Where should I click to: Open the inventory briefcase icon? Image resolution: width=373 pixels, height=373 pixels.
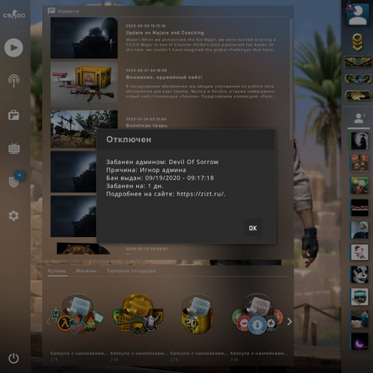14,115
